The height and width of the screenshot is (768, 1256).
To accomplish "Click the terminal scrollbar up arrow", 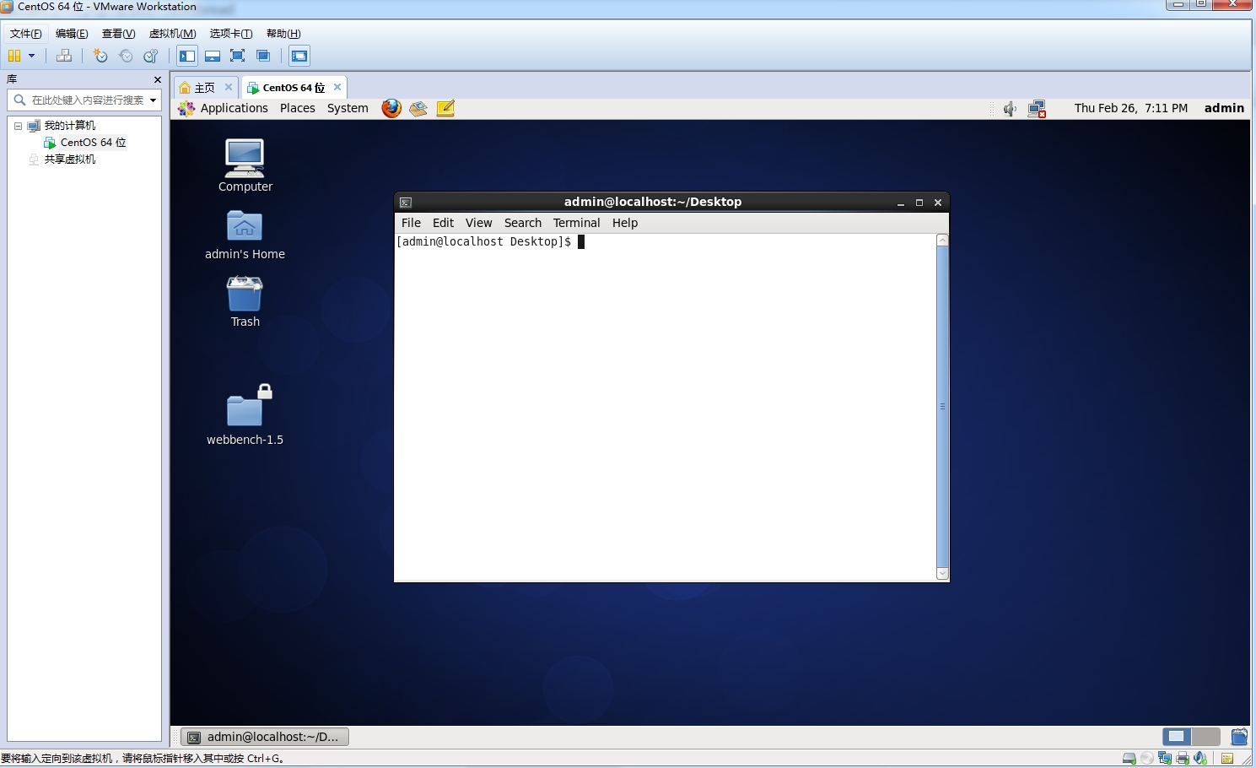I will 942,241.
